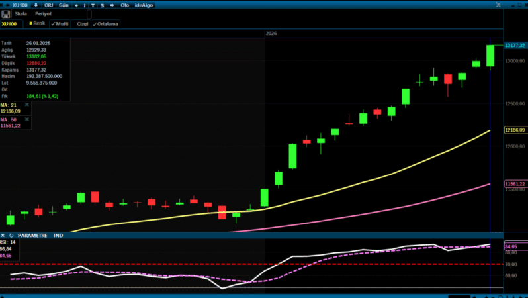The image size is (528, 298).
Task: Open the PARAMETRE menu
Action: tap(32, 235)
